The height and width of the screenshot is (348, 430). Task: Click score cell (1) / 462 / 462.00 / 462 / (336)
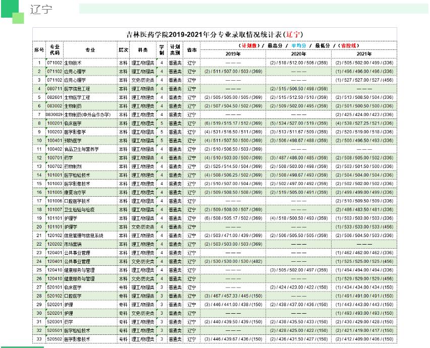(364, 253)
